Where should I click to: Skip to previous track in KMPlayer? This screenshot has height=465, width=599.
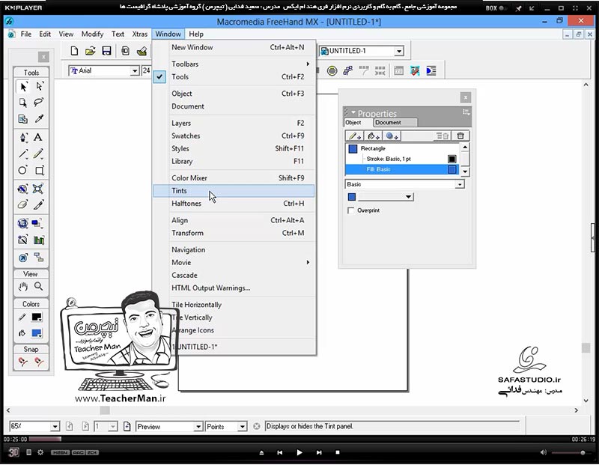(279, 452)
